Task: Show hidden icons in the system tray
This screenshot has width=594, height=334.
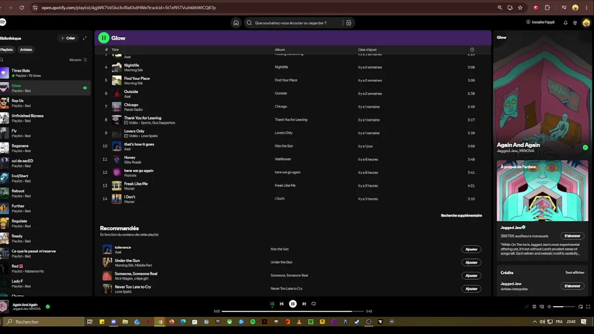Action: [x=535, y=321]
